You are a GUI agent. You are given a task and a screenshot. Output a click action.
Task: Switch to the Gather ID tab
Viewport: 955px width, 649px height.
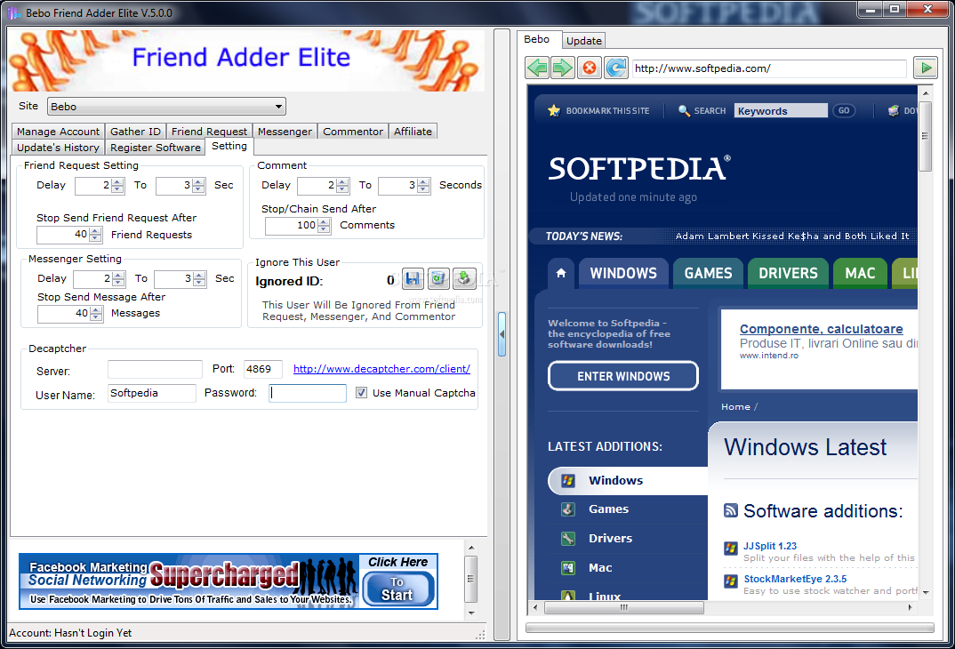(x=135, y=132)
